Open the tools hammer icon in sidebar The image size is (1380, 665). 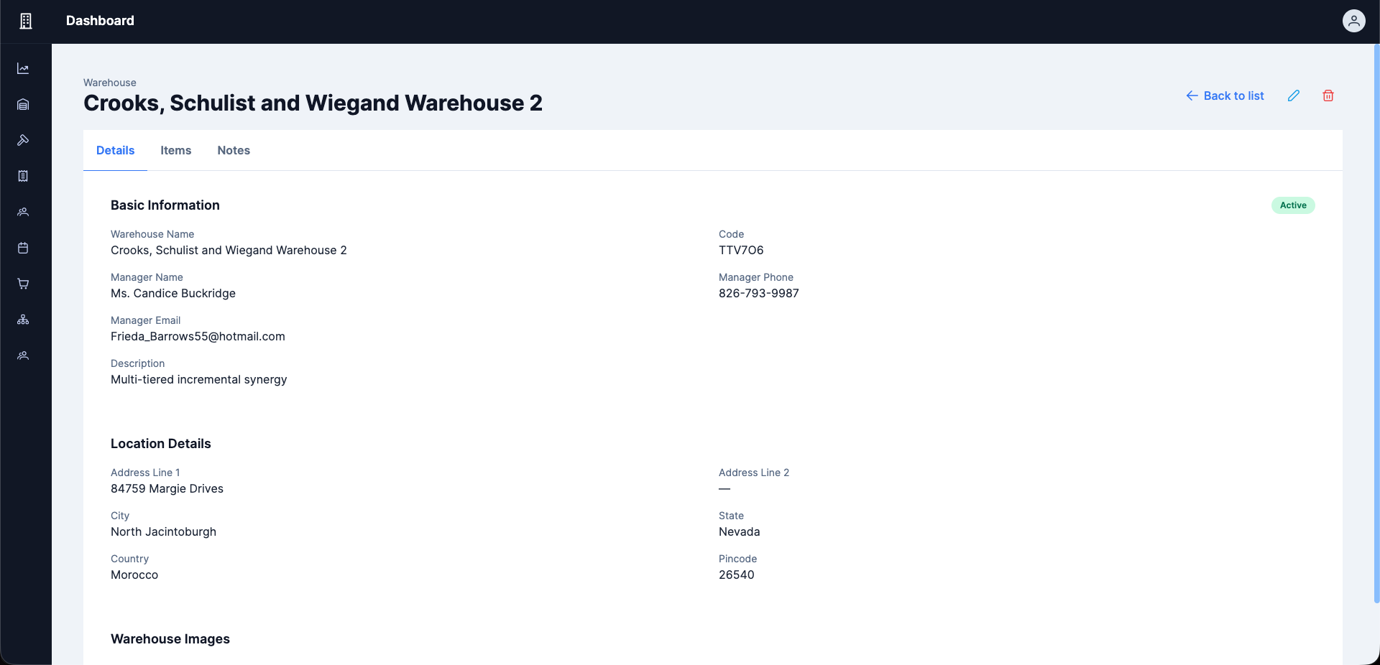point(23,140)
